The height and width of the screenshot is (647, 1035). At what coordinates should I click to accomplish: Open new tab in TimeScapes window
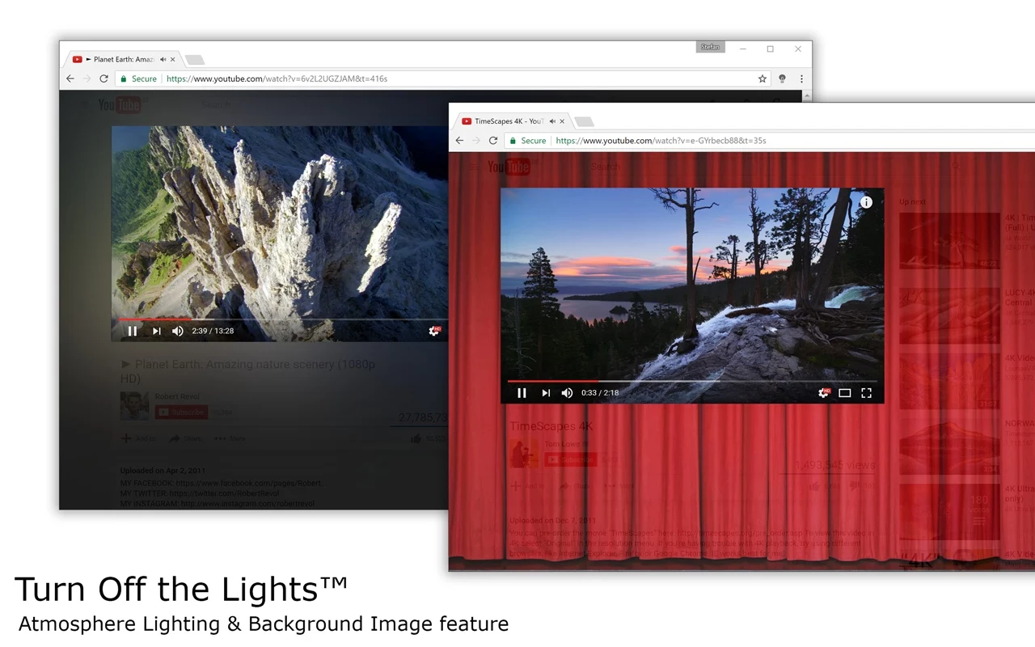click(x=583, y=122)
